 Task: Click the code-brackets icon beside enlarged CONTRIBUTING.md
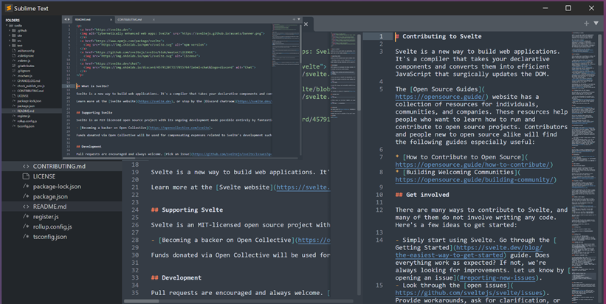click(x=26, y=167)
